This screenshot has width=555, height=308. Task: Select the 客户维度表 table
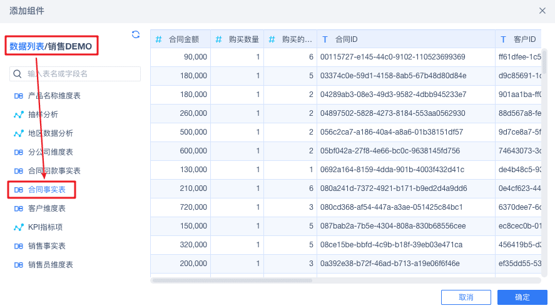pos(46,208)
